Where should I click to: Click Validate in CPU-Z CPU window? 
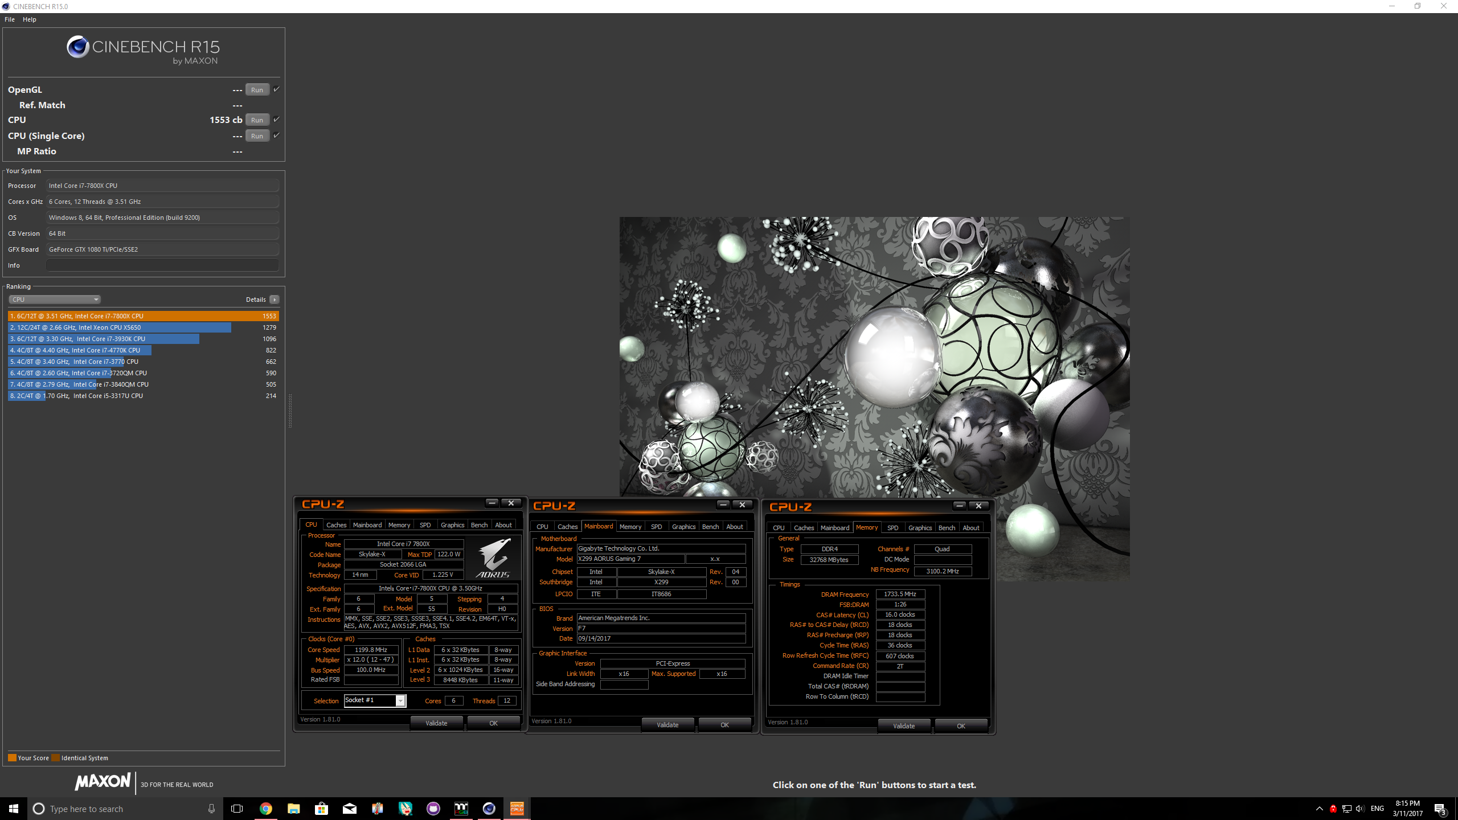tap(436, 723)
